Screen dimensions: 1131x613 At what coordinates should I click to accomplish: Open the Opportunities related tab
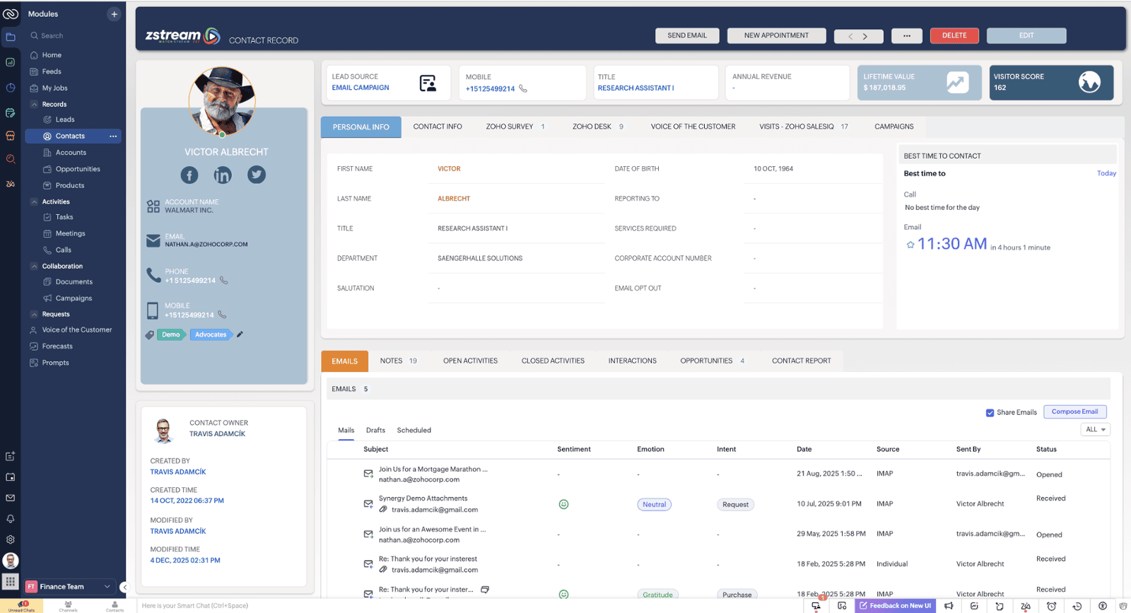706,361
